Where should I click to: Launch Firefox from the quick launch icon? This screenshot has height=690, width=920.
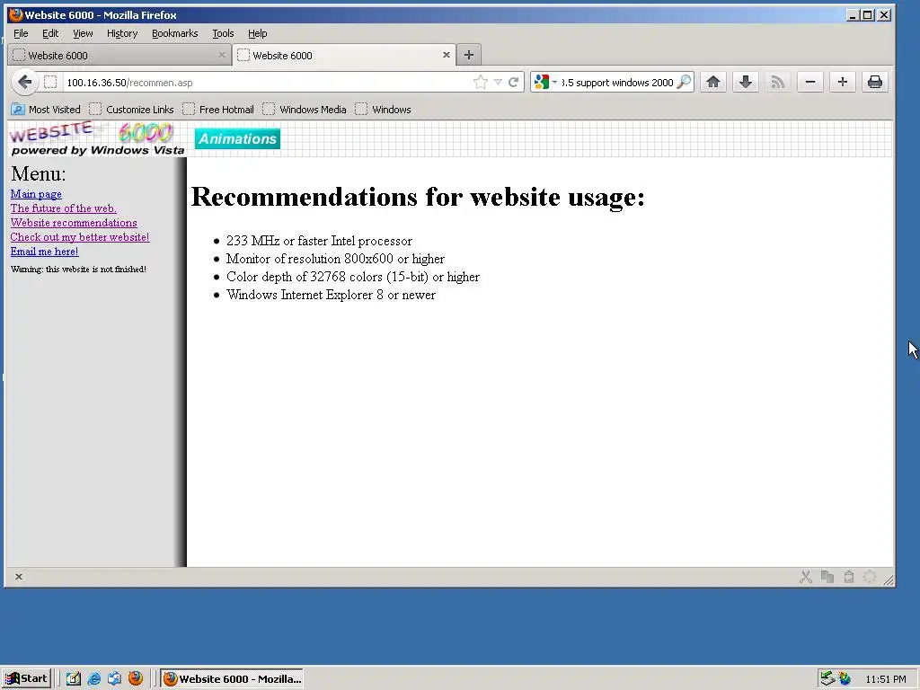click(136, 679)
